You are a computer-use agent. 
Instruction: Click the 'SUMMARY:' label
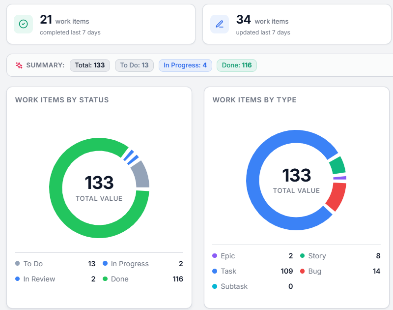45,65
